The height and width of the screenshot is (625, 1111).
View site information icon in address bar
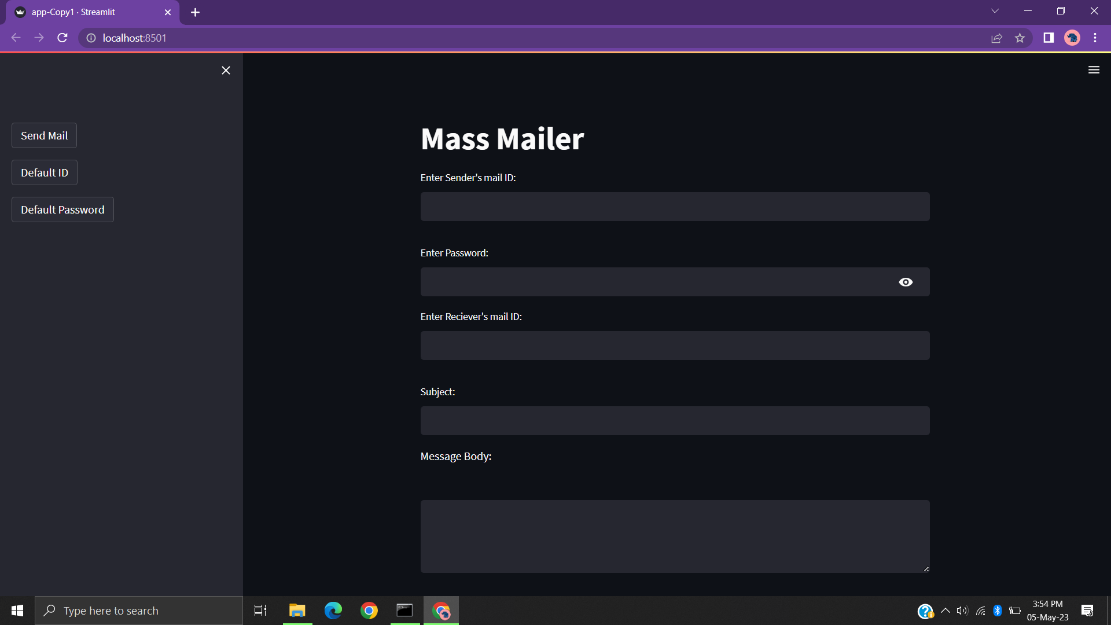click(91, 38)
